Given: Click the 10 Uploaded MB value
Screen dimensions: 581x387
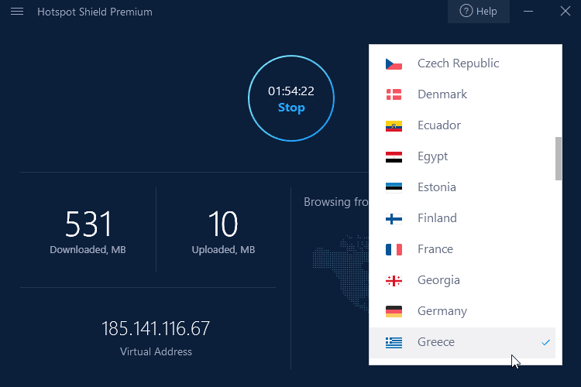Looking at the screenshot, I should tap(223, 224).
